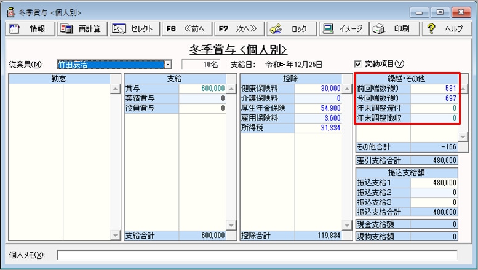Image resolution: width=478 pixels, height=270 pixels.
Task: Click the 情報 toolbar icon
Action: click(x=16, y=29)
